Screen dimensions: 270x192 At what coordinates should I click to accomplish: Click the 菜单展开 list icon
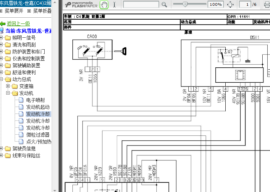tap(1, 11)
